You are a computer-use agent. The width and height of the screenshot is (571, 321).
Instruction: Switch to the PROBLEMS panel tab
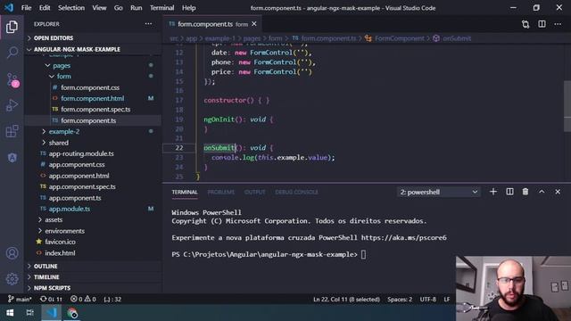coord(220,193)
